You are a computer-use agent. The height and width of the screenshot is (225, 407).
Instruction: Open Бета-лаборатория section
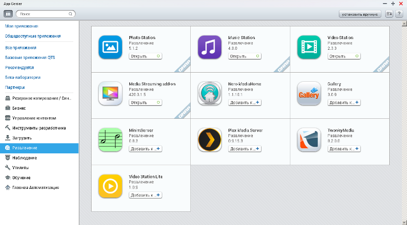22,77
